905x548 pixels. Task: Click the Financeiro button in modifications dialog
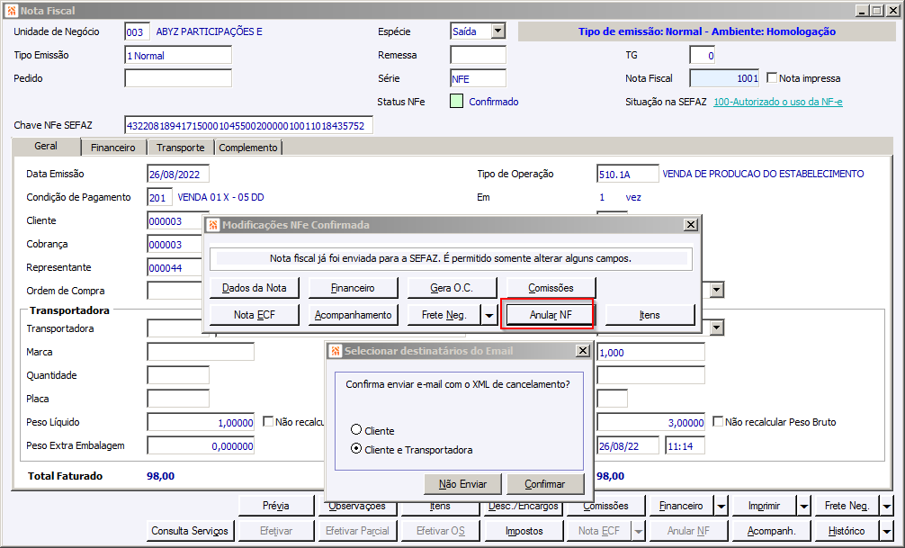[x=354, y=288]
